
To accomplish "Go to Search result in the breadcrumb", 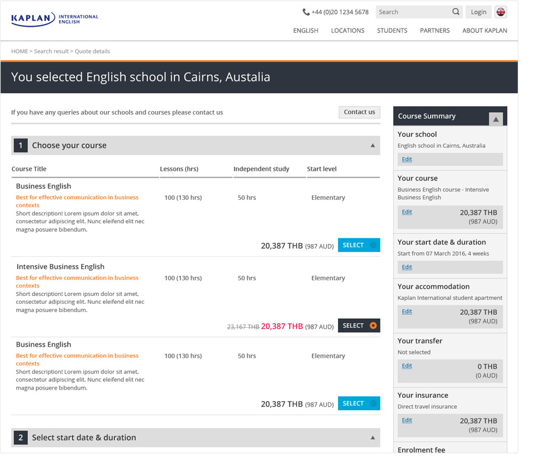I will coord(51,51).
